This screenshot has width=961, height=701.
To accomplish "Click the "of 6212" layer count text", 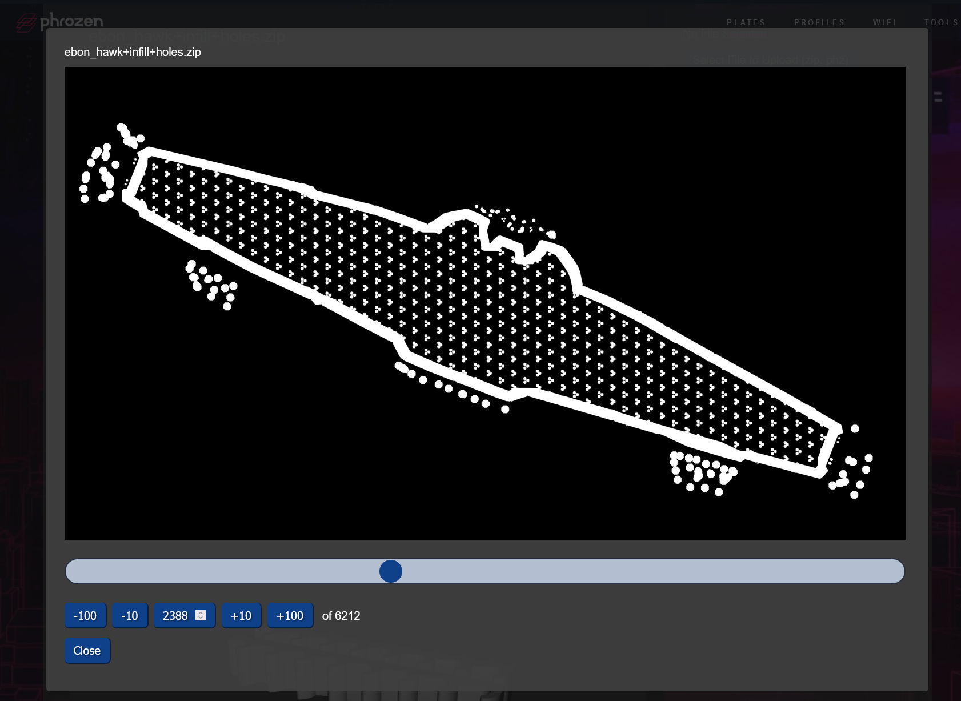I will [341, 616].
